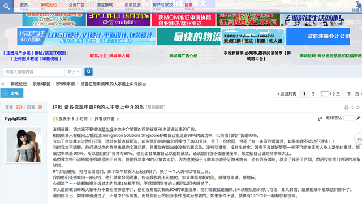Click the 1# floor number link
Image resolution: width=362 pixels, height=204 pixels.
click(x=320, y=119)
